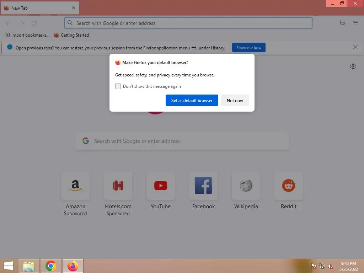
Task: Click the search magnifier in address bar
Action: coord(70,23)
